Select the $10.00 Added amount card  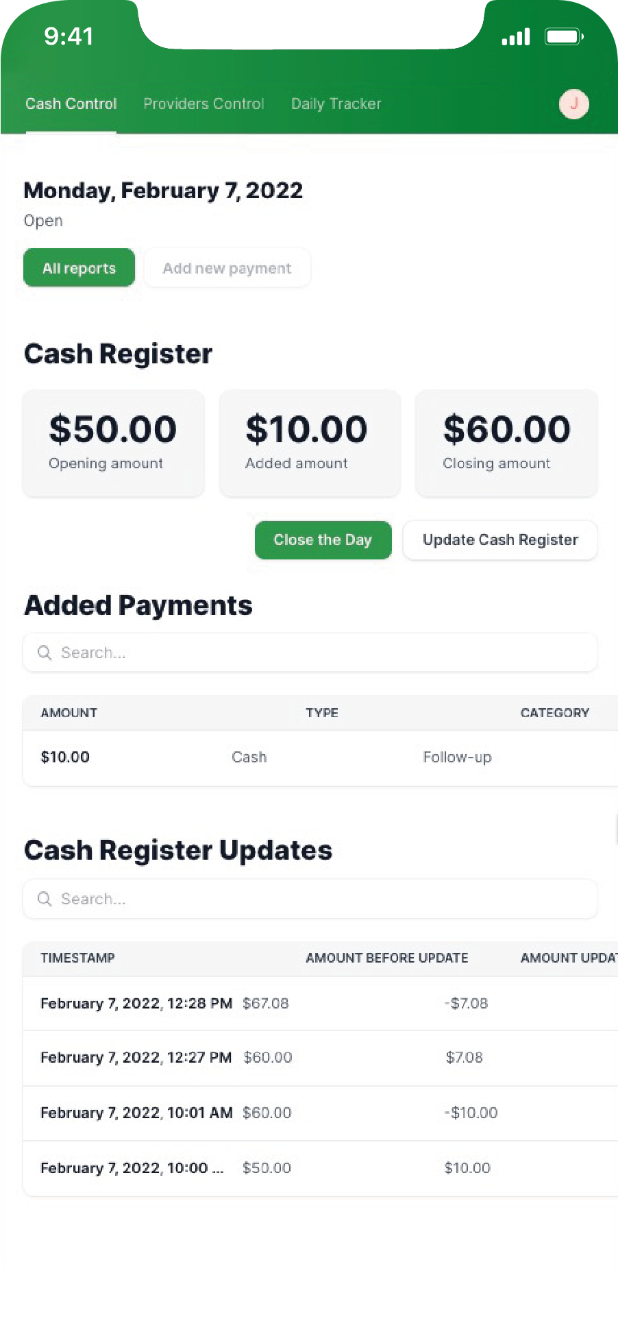(x=310, y=443)
